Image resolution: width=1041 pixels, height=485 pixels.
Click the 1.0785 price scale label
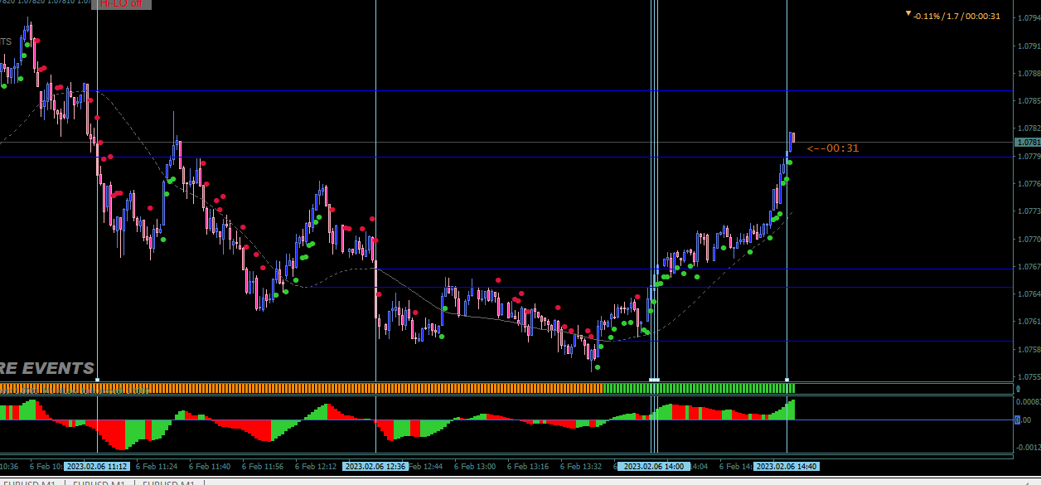coord(1029,101)
